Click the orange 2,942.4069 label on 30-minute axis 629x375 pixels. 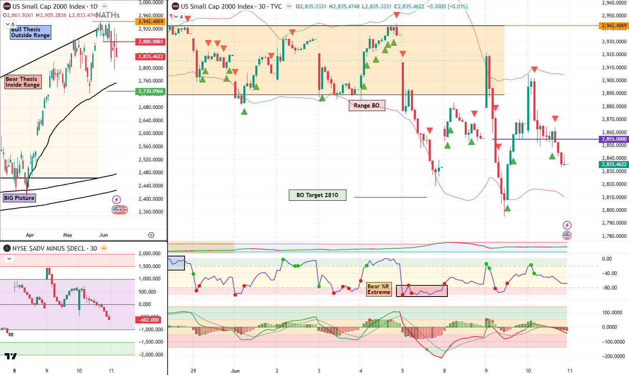614,26
